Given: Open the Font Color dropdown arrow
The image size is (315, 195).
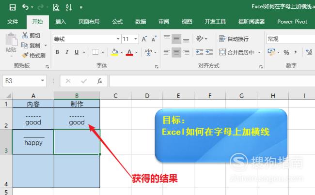Looking at the screenshot, I should pyautogui.click(x=136, y=52).
